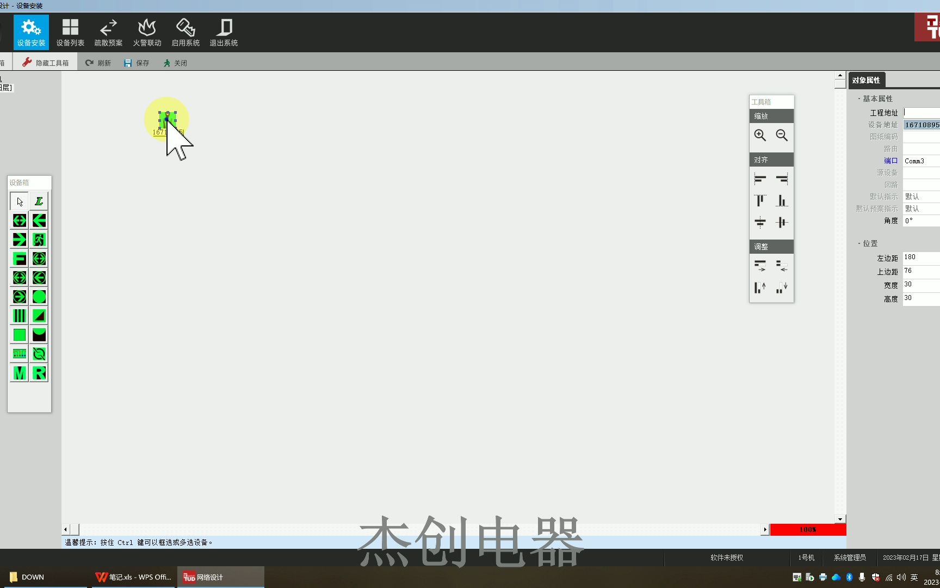Select the square right arrow sign device
The width and height of the screenshot is (940, 588).
tap(20, 240)
